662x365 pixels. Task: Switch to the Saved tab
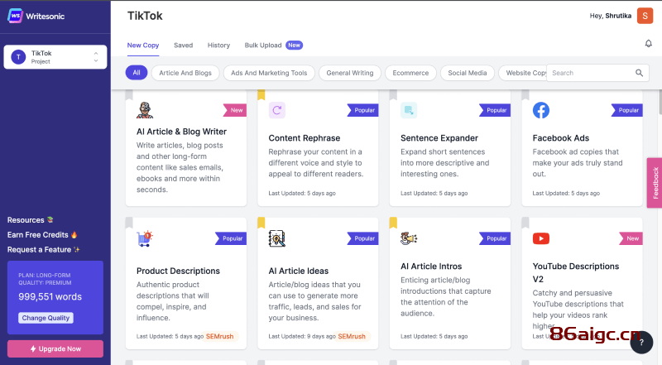coord(183,46)
